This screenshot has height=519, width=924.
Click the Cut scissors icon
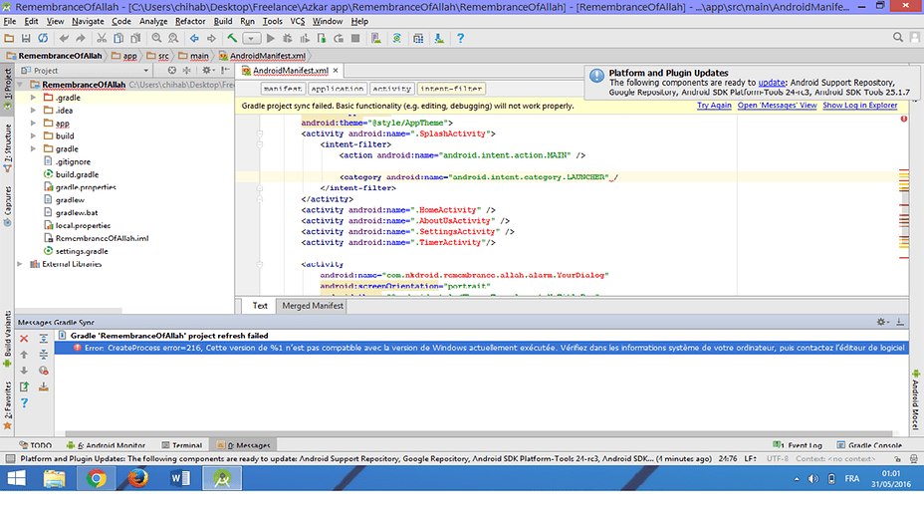102,38
